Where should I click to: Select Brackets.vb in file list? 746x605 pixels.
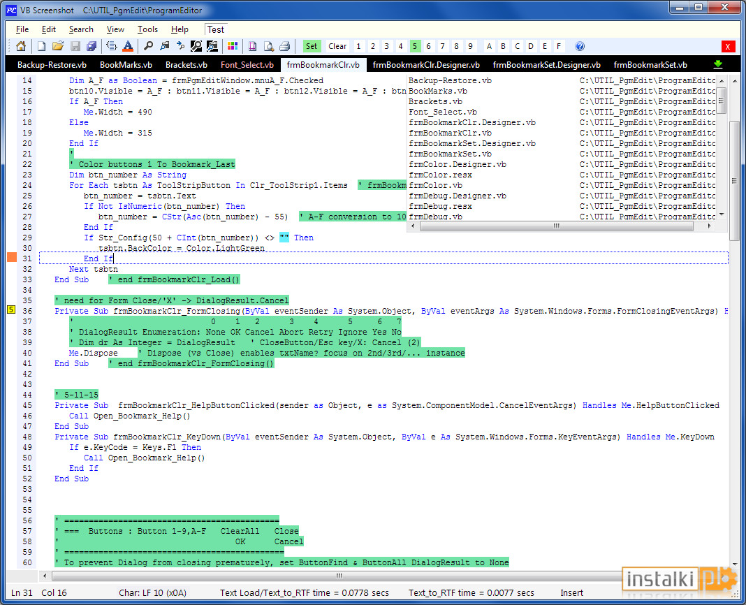coord(435,101)
